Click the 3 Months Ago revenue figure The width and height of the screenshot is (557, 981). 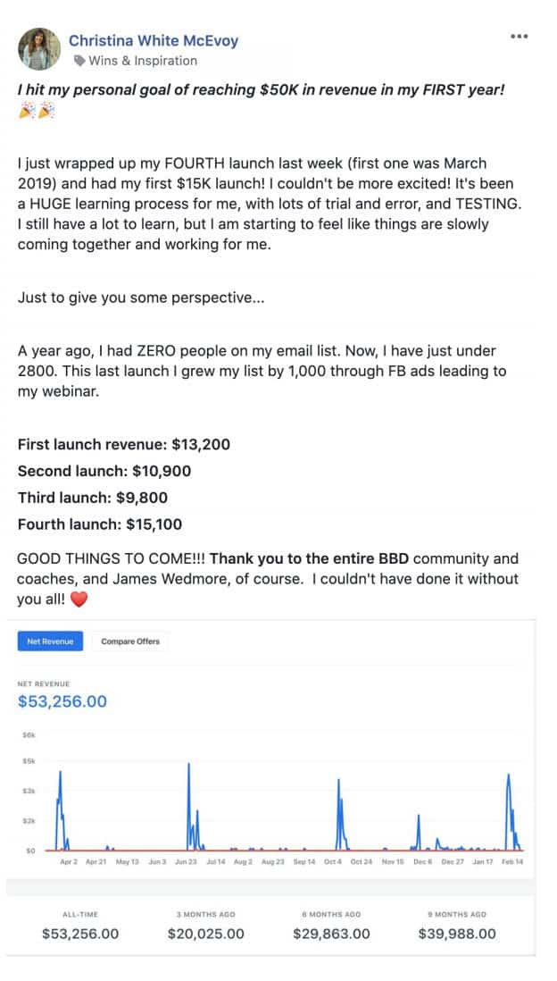coord(205,934)
